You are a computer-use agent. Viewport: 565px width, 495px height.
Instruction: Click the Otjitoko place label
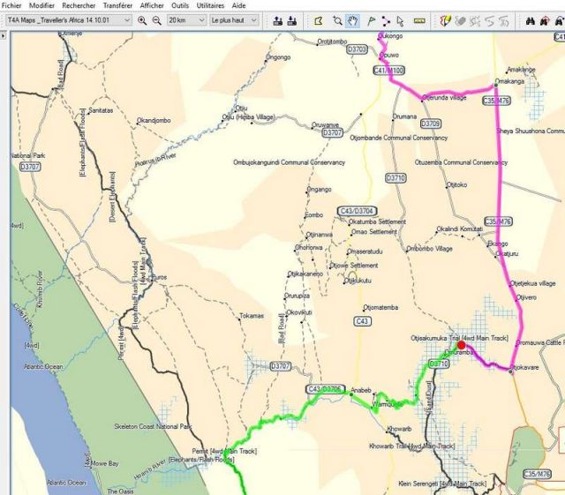[x=457, y=184]
